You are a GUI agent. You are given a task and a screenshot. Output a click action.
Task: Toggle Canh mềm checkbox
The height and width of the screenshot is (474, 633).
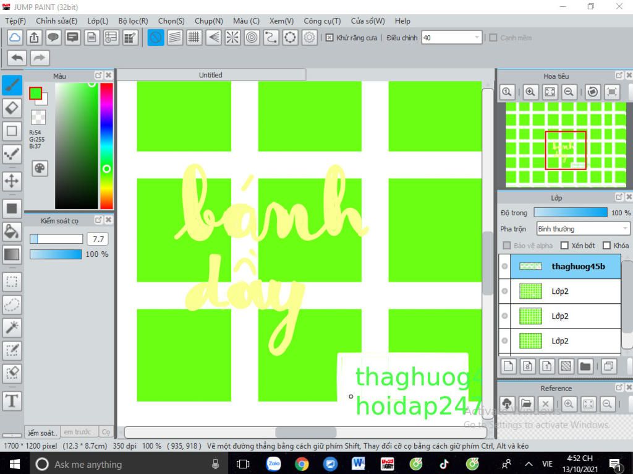pos(493,38)
